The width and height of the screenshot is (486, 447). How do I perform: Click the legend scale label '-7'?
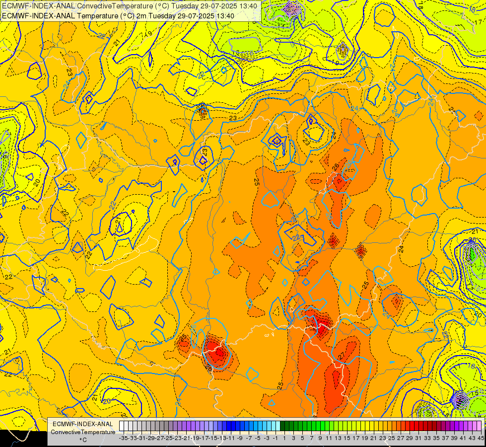pyautogui.click(x=249, y=438)
